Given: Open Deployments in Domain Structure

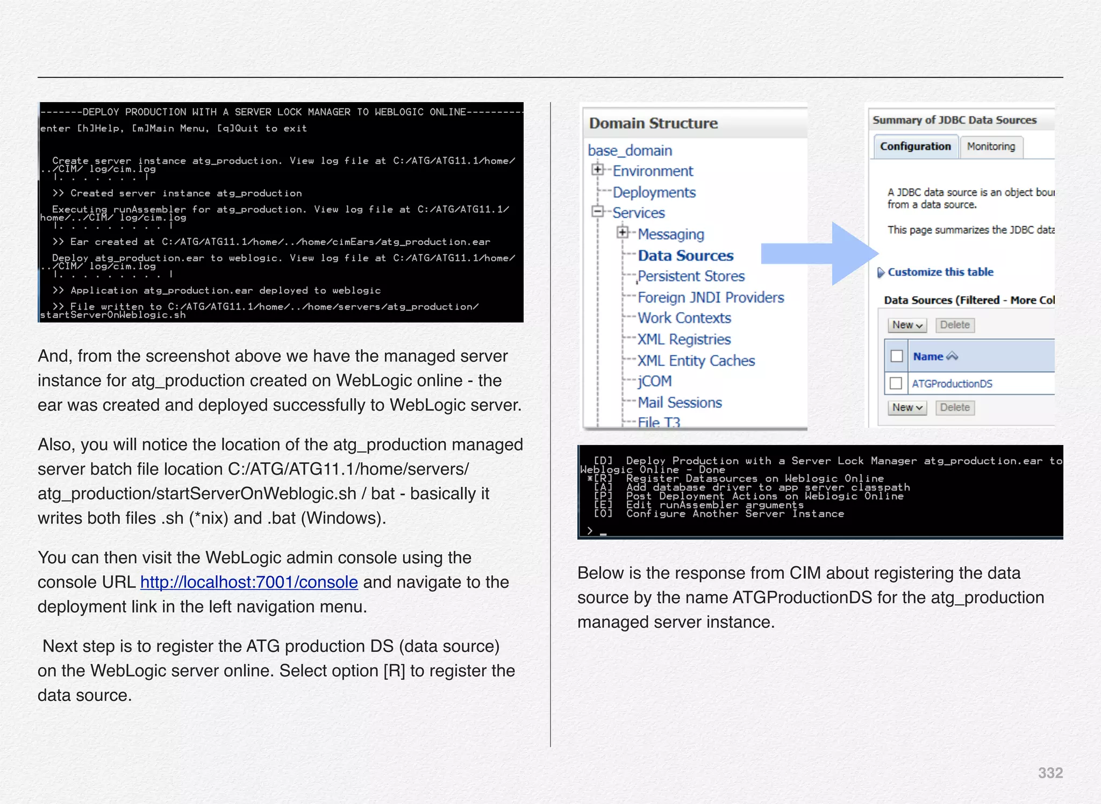Looking at the screenshot, I should tap(654, 192).
